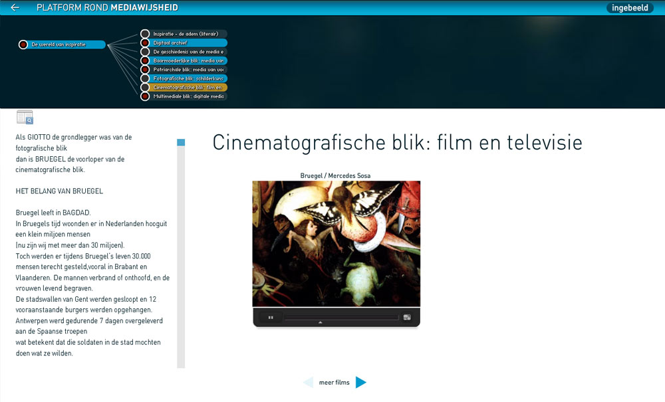Click the circle beside 'De geschiedenis van de media'
This screenshot has width=665, height=402.
click(145, 52)
